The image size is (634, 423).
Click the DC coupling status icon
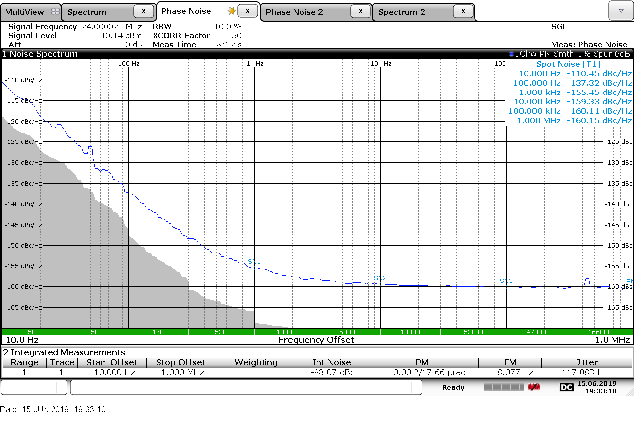(566, 387)
